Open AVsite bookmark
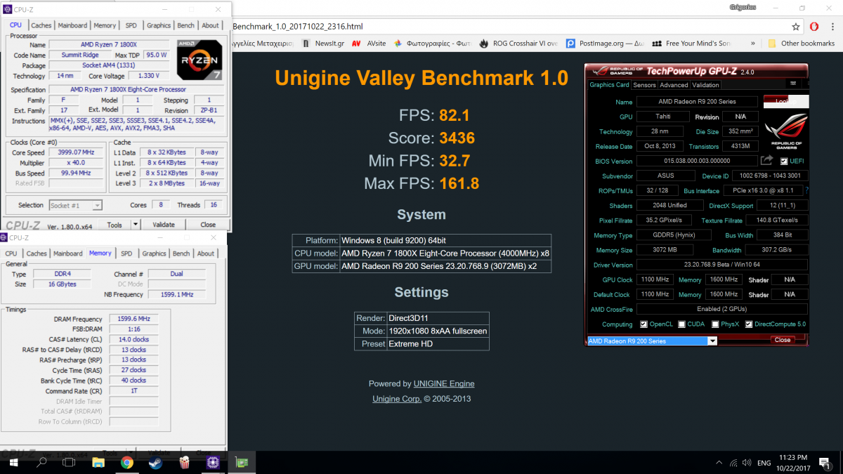 (369, 43)
